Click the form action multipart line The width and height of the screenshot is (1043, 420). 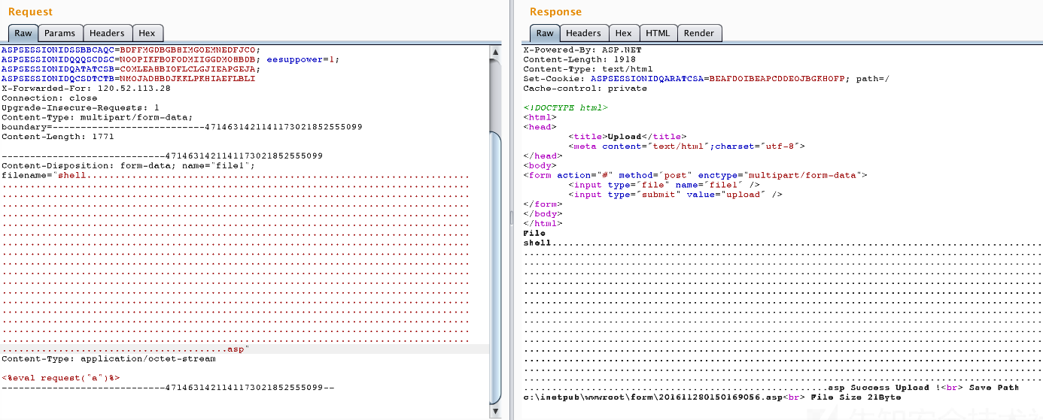pyautogui.click(x=695, y=175)
